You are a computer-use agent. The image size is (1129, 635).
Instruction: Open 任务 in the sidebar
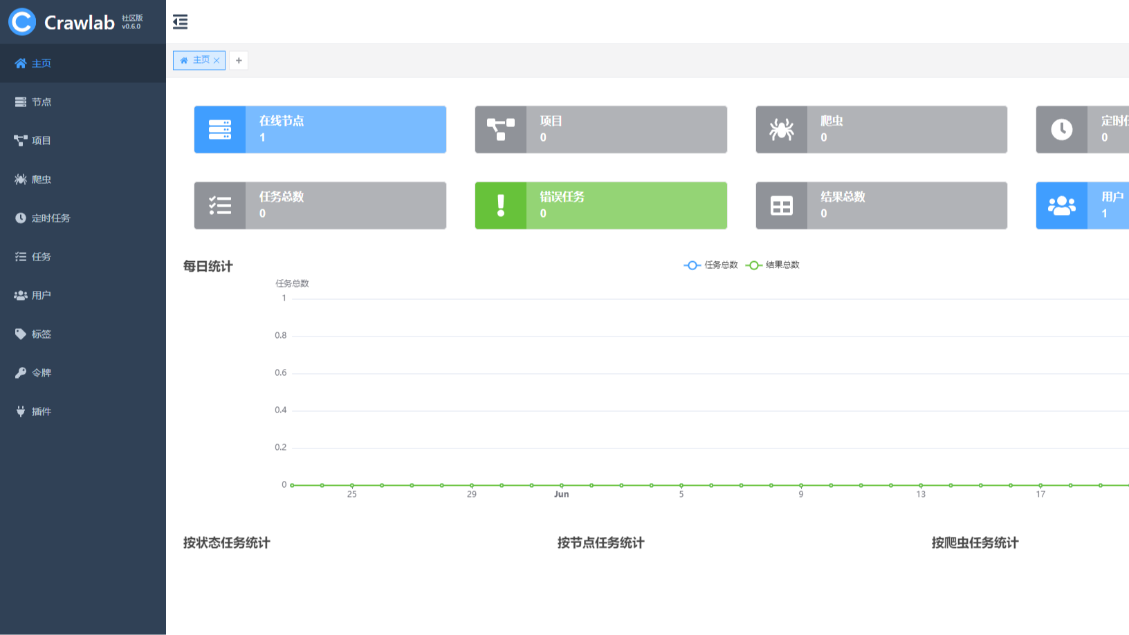click(x=83, y=256)
